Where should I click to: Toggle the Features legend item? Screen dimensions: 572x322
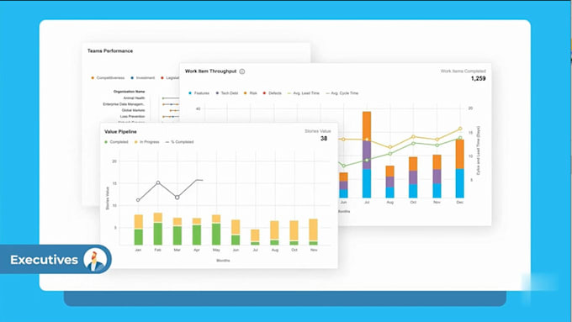tap(199, 93)
